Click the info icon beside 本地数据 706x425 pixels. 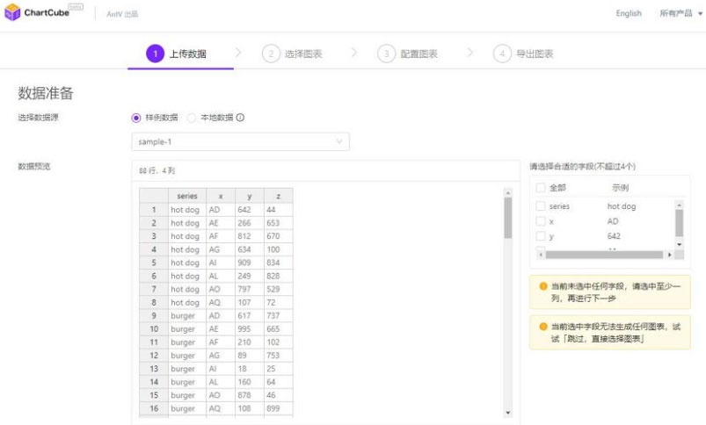[240, 118]
